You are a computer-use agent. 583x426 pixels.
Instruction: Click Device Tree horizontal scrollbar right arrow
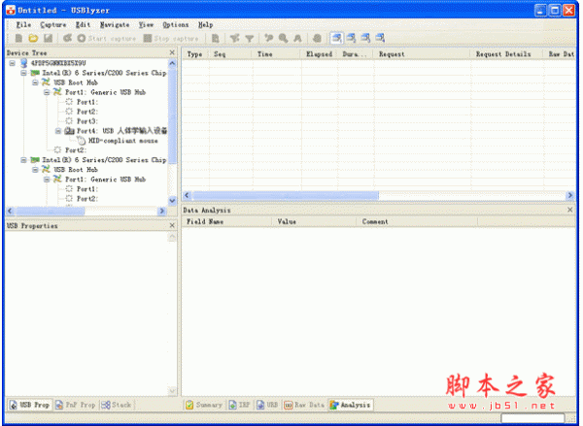[161, 211]
